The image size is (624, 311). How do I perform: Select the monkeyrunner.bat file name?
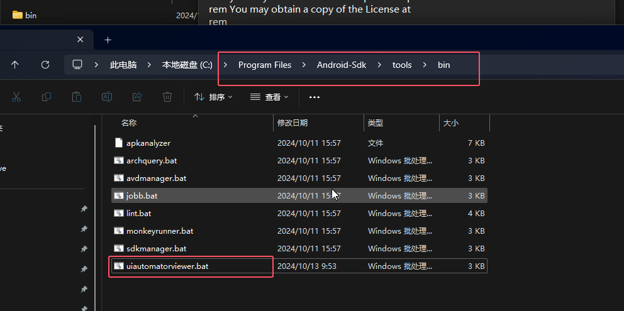pyautogui.click(x=160, y=231)
